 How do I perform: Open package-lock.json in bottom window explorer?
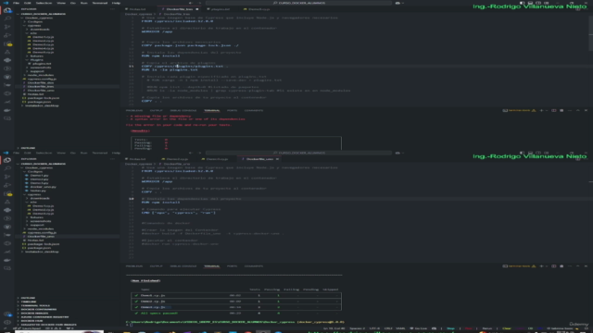tap(44, 244)
